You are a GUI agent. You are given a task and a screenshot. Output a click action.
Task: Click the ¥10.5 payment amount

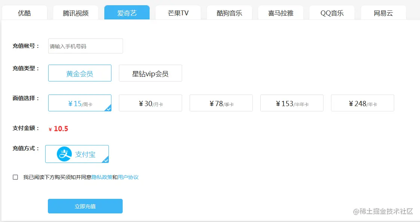point(58,129)
